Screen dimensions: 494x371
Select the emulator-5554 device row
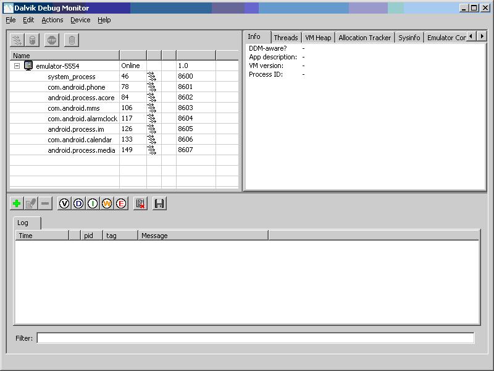click(x=124, y=66)
